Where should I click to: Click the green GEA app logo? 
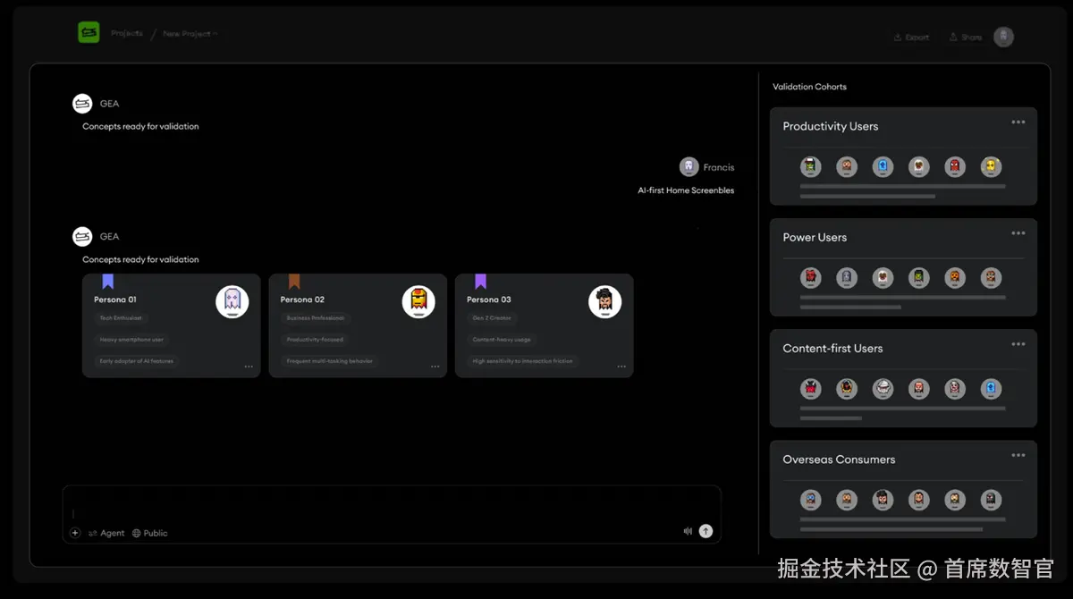point(88,33)
